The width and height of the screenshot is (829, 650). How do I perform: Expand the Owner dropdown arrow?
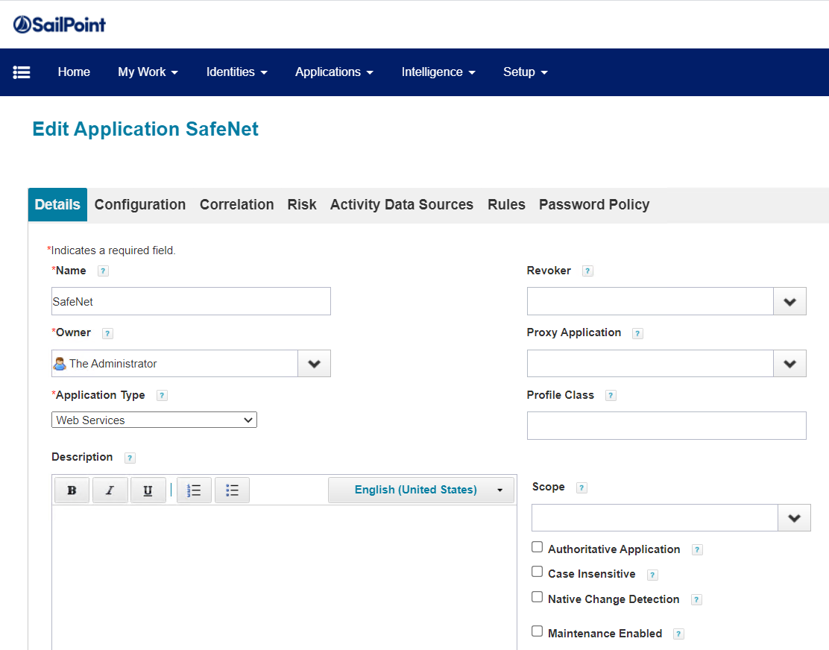click(x=314, y=364)
